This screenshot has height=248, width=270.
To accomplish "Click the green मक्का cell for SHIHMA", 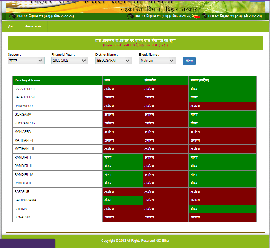I will [222, 209].
